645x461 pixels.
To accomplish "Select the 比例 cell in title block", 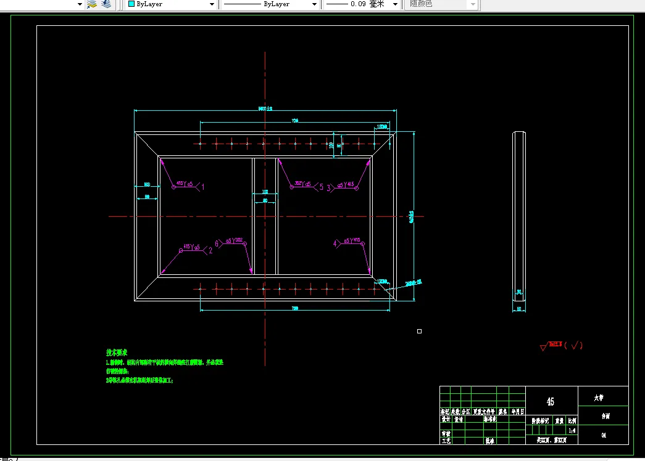I will 572,421.
